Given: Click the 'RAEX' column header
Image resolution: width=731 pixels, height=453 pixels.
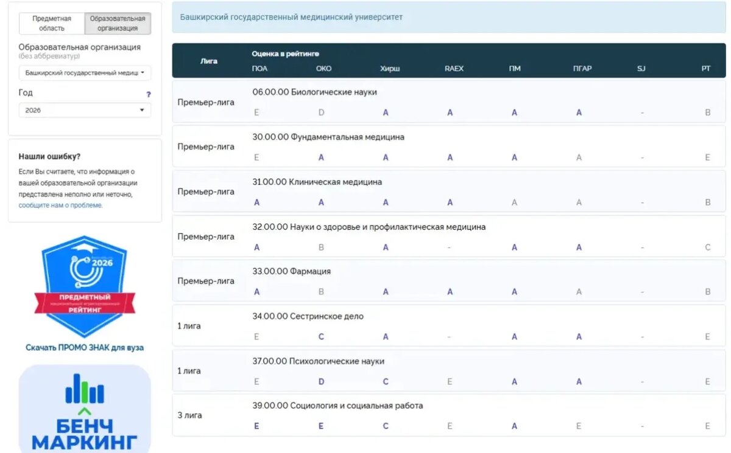Looking at the screenshot, I should coord(454,69).
